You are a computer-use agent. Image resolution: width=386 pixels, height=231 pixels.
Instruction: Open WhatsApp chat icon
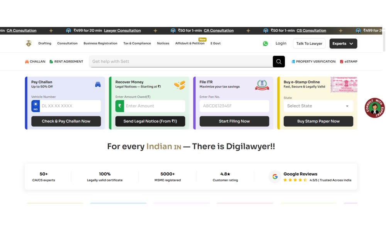pos(265,44)
